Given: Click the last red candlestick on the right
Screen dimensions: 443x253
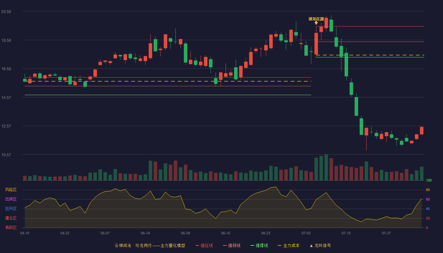Looking at the screenshot, I should (x=421, y=131).
